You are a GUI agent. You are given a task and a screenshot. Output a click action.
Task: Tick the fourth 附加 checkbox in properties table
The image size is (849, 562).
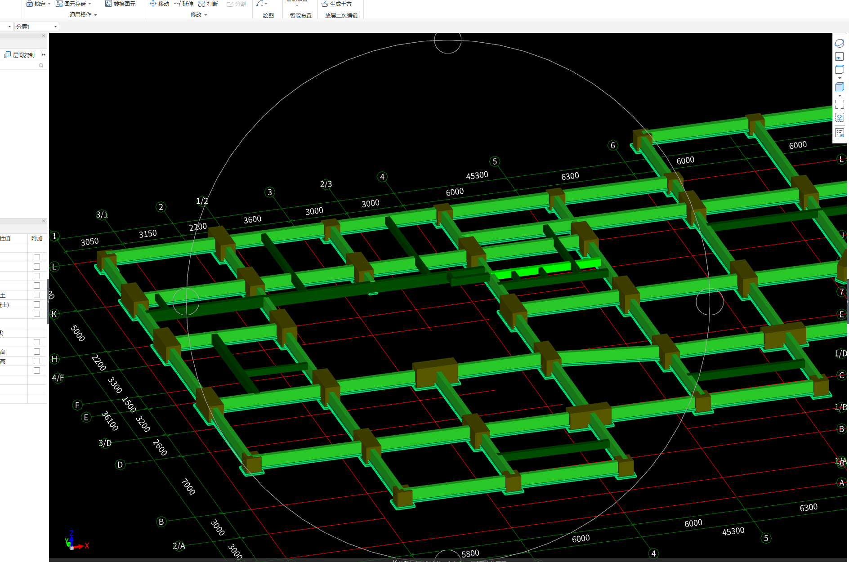click(37, 285)
